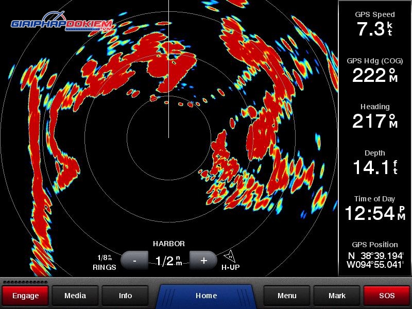Tap the 1/2 nm range value

tap(169, 261)
